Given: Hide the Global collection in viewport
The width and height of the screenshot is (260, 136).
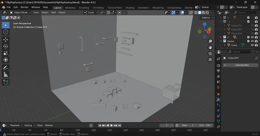Looking at the screenshot, I should click(252, 41).
